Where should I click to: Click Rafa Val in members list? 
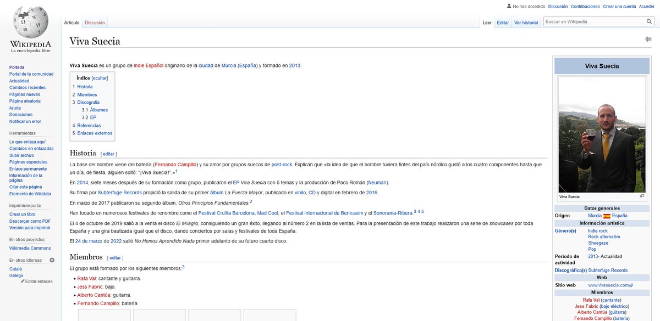click(x=86, y=278)
